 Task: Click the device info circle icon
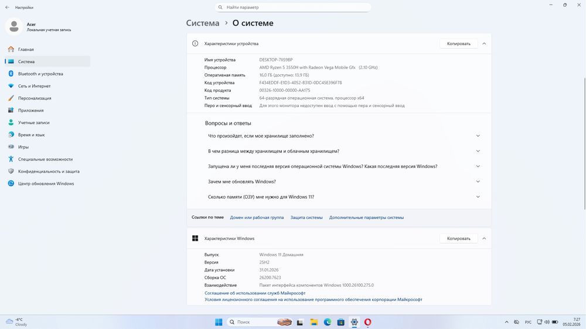pyautogui.click(x=195, y=44)
